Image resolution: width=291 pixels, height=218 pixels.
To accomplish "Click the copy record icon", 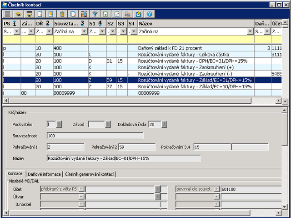I will [73, 14].
